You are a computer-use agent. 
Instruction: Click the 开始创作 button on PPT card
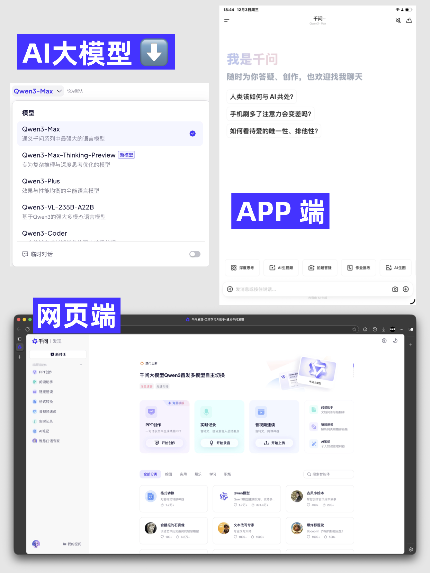pyautogui.click(x=164, y=443)
